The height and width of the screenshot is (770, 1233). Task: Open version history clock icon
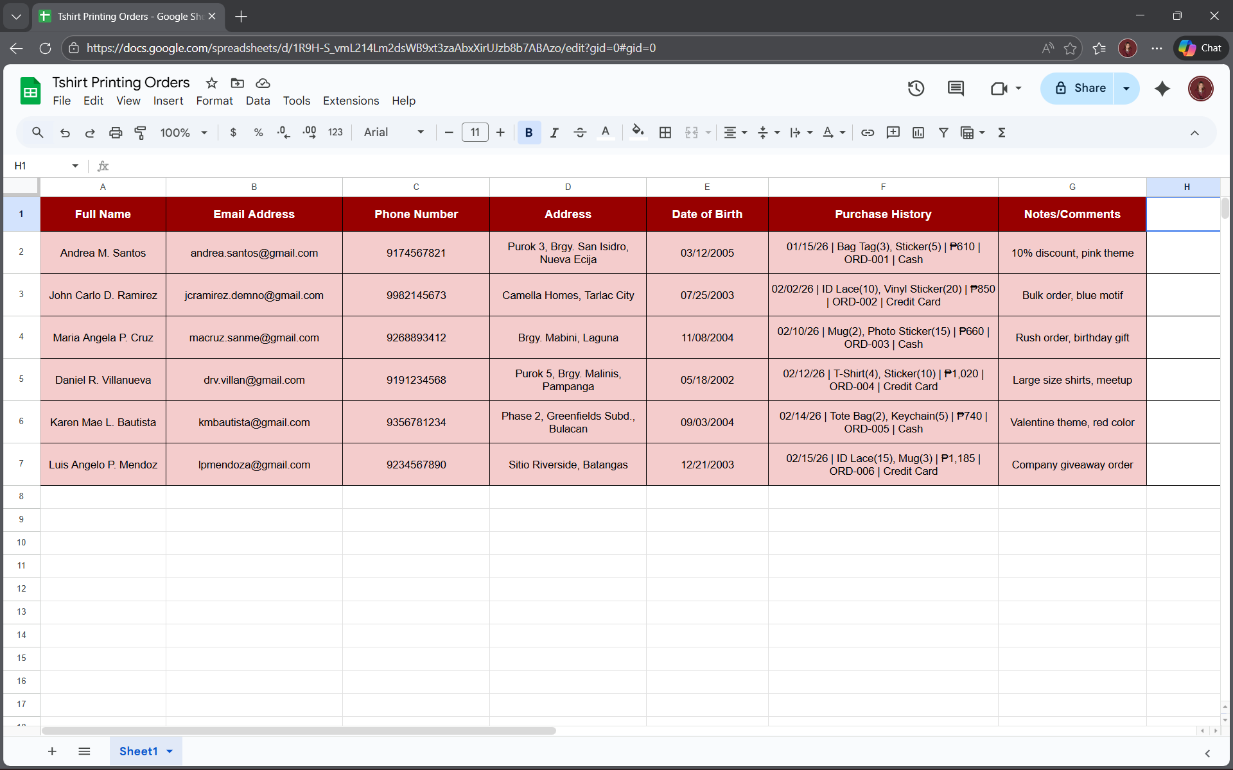(916, 89)
